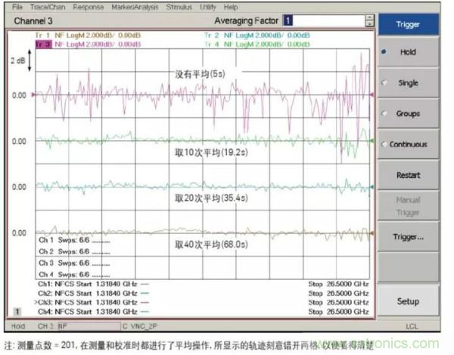
Task: Open the Response menu
Action: 89,7
